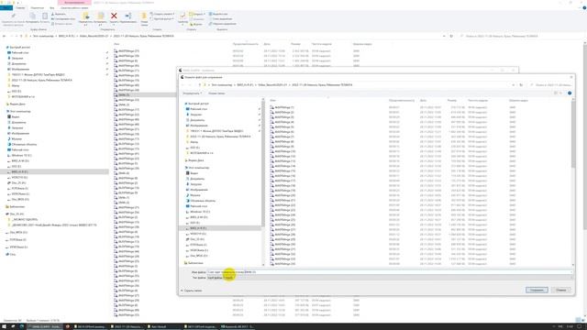Refresh the save dialog folder listing
The height and width of the screenshot is (330, 587).
click(521, 85)
